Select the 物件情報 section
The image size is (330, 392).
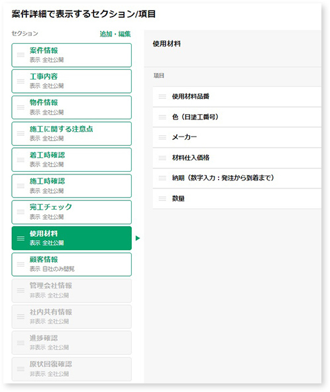pyautogui.click(x=72, y=107)
